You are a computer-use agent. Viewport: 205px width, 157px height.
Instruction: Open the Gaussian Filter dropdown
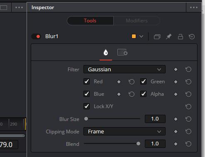pyautogui.click(x=124, y=69)
